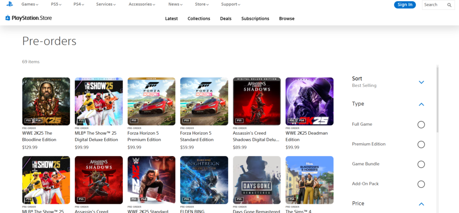Open Forza Horizon 5 Standard Edition cover
Viewport: 459px width, 213px height.
(x=204, y=102)
